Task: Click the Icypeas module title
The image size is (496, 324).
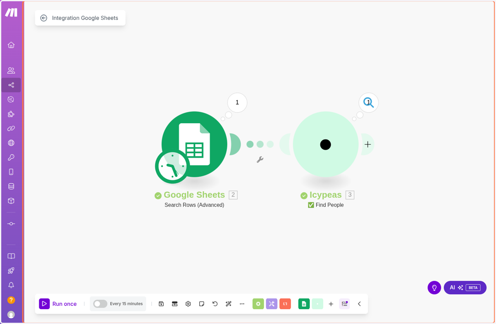Action: click(326, 195)
